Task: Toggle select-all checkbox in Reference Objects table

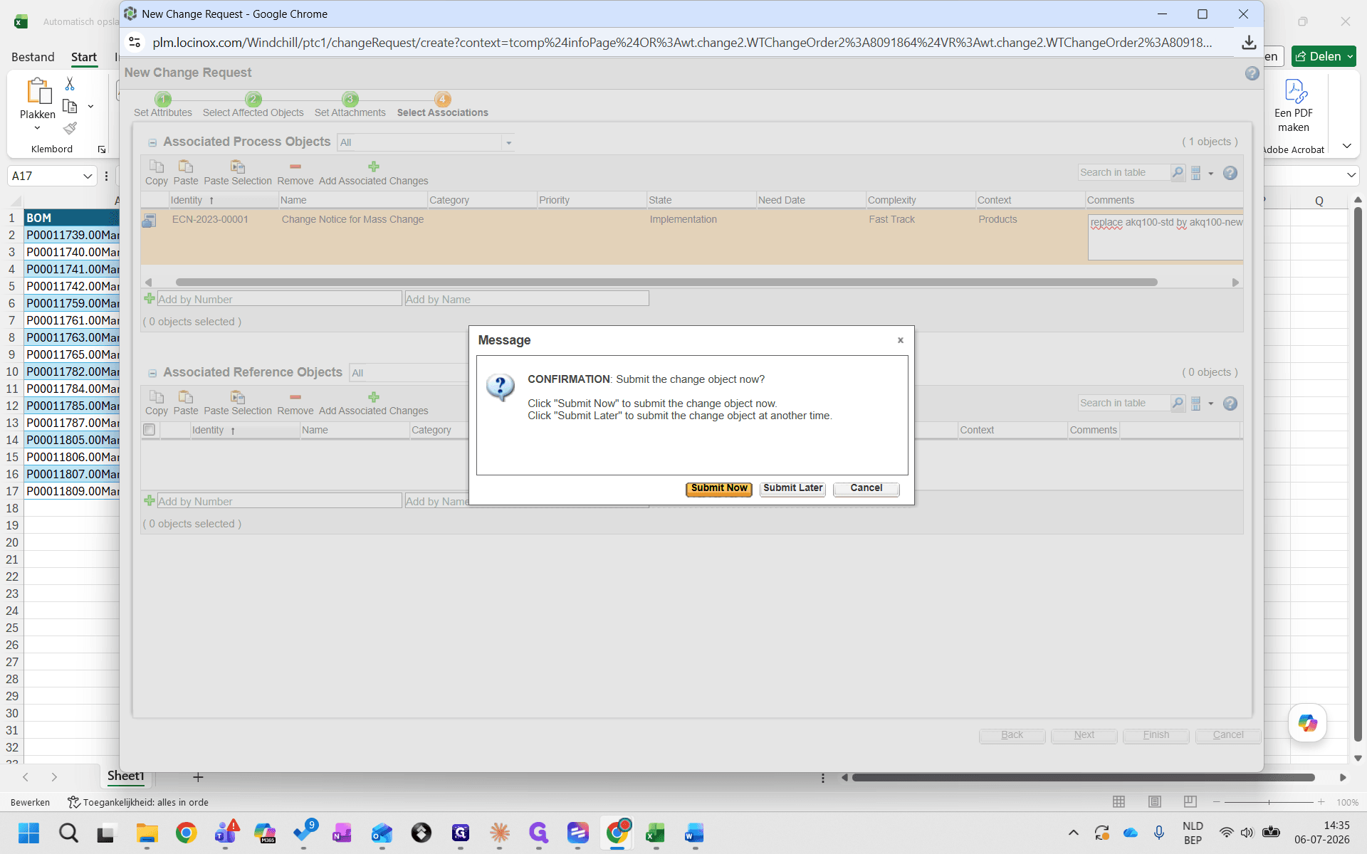Action: coord(149,430)
